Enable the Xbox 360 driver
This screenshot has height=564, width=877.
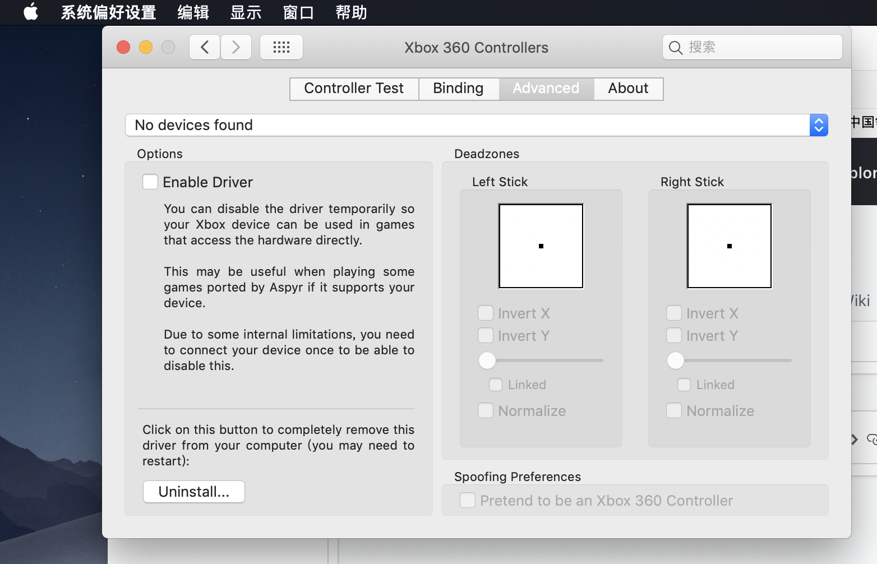[x=150, y=182]
